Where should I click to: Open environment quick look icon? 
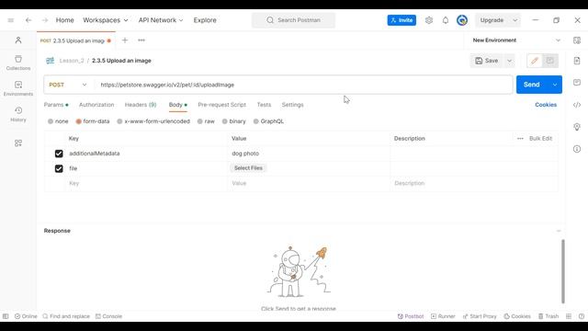tap(577, 40)
